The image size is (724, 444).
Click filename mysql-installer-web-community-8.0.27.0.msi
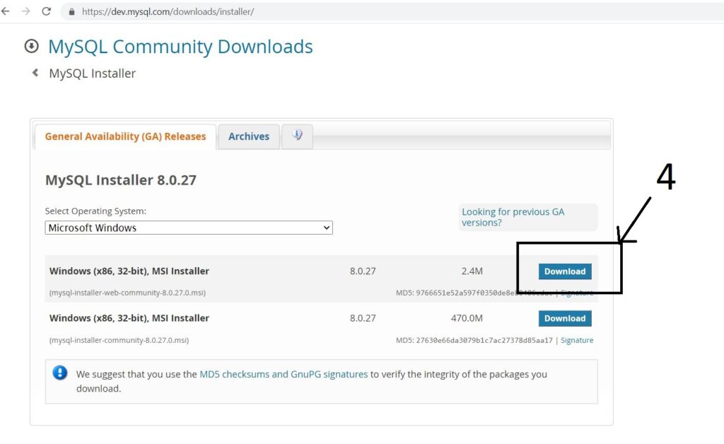pos(127,293)
